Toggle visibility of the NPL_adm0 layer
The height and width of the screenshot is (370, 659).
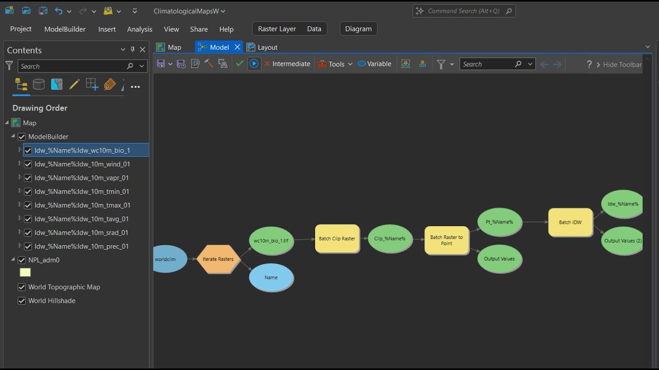coord(22,260)
